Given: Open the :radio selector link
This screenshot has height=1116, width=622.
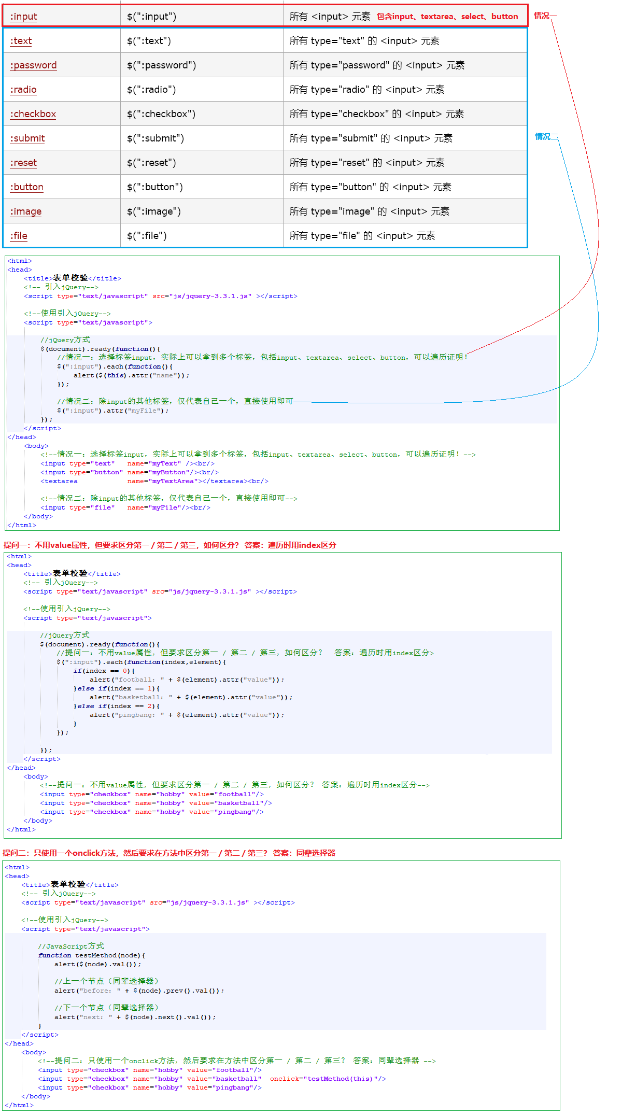Looking at the screenshot, I should (23, 90).
